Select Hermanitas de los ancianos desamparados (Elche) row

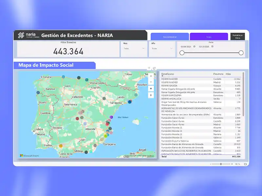[x=201, y=115]
